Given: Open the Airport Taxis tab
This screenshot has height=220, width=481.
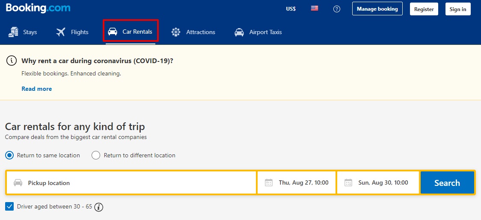Looking at the screenshot, I should 258,32.
